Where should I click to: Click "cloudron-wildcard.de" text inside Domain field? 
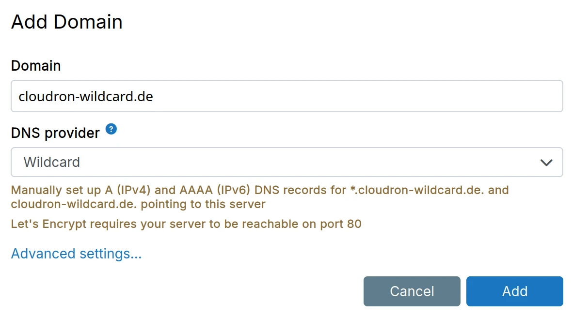[86, 96]
